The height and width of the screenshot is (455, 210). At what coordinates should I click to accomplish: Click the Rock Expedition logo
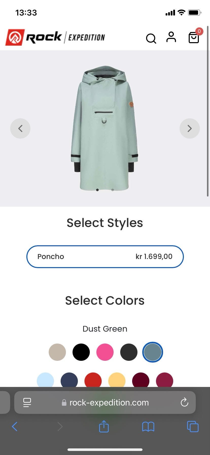pos(55,38)
